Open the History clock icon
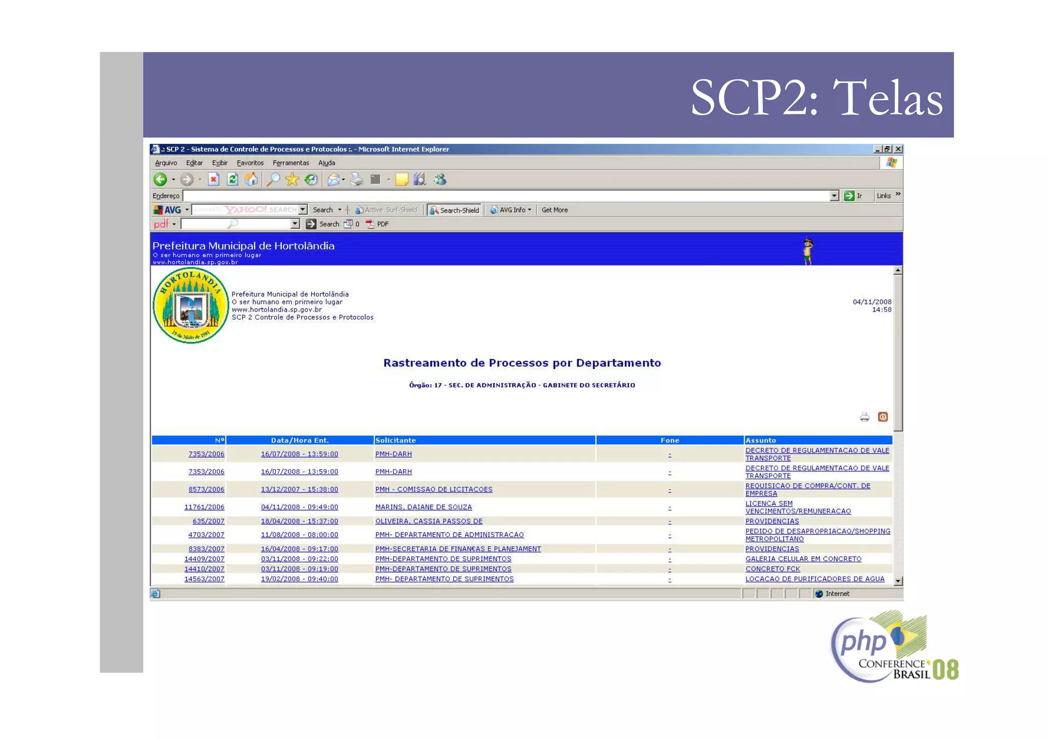1047x739 pixels. [x=311, y=179]
